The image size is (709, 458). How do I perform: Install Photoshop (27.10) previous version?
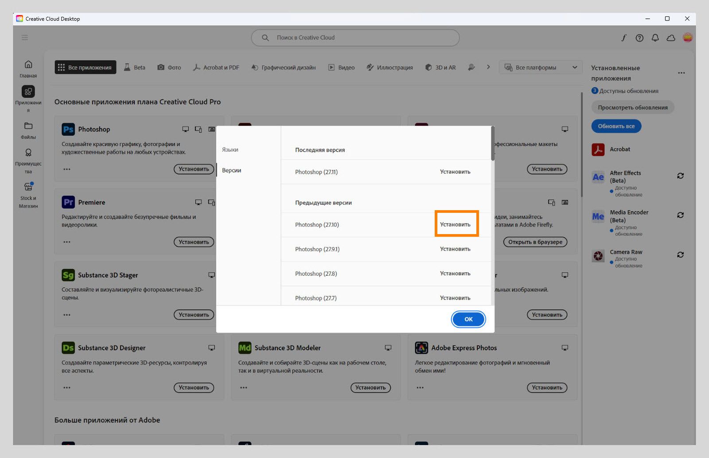pyautogui.click(x=455, y=224)
